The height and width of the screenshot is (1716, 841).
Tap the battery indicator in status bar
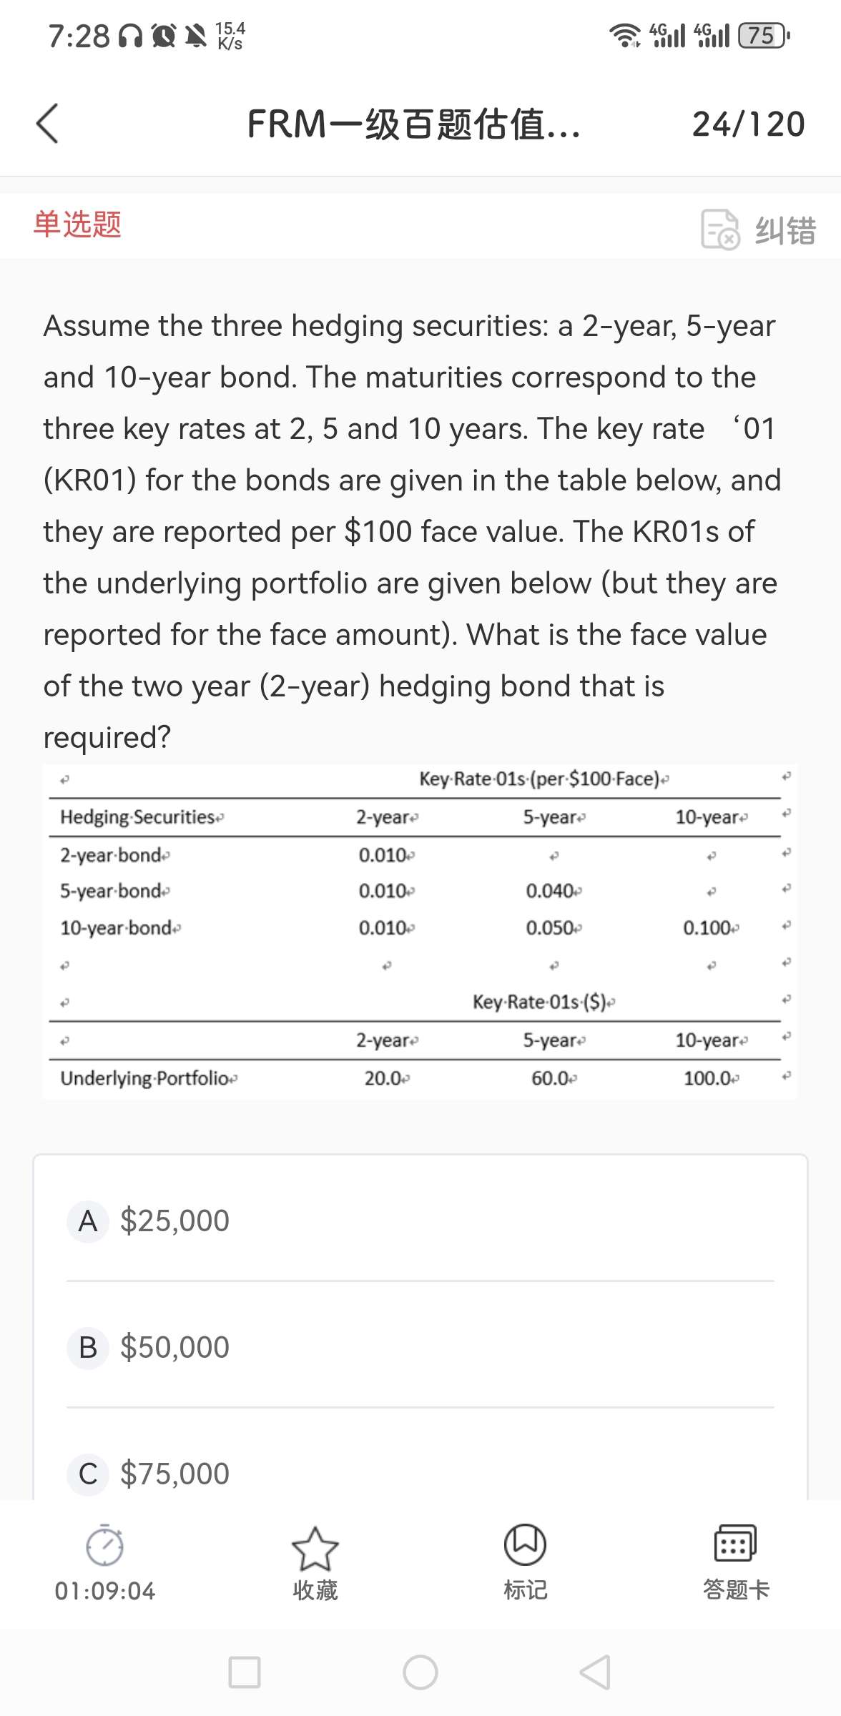[762, 35]
